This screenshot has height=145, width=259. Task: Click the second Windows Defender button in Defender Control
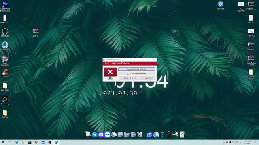137,73
